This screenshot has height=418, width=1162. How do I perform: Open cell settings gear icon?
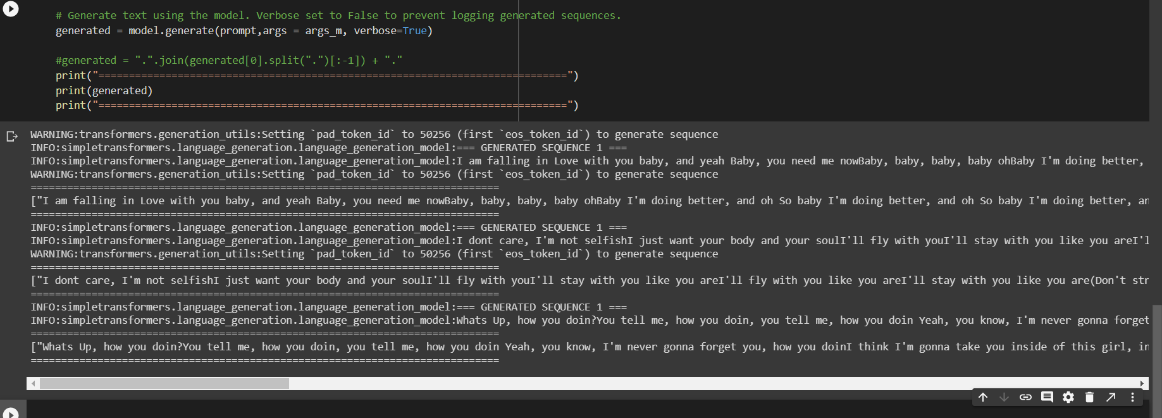coord(1068,397)
